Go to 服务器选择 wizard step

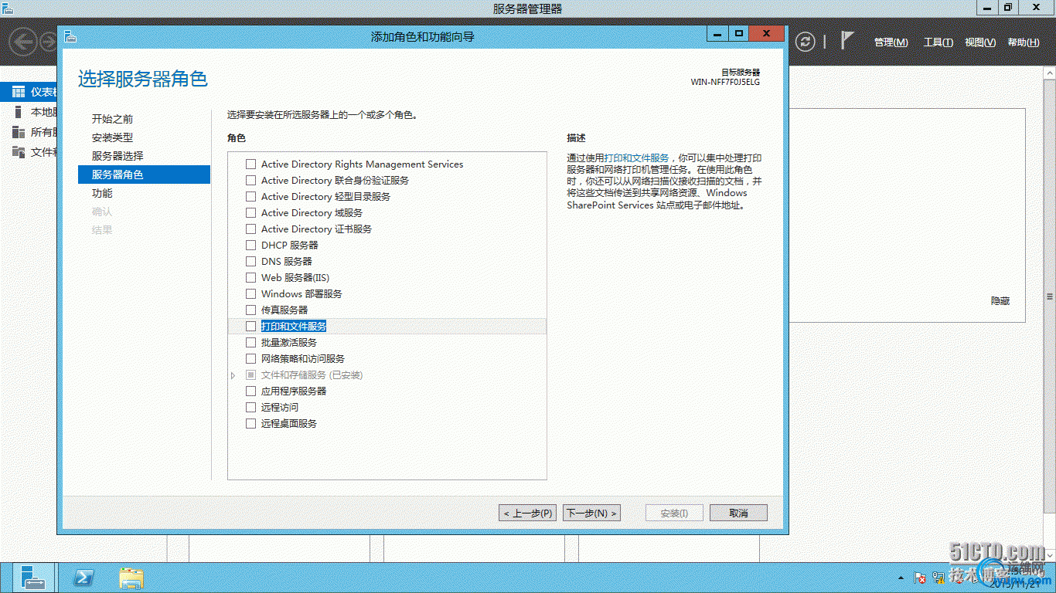pos(118,156)
